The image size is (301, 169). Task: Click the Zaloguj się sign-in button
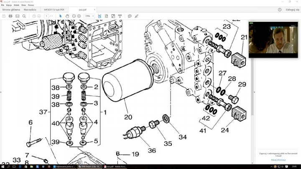291,9
